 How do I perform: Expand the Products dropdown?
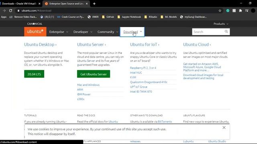pos(221,24)
